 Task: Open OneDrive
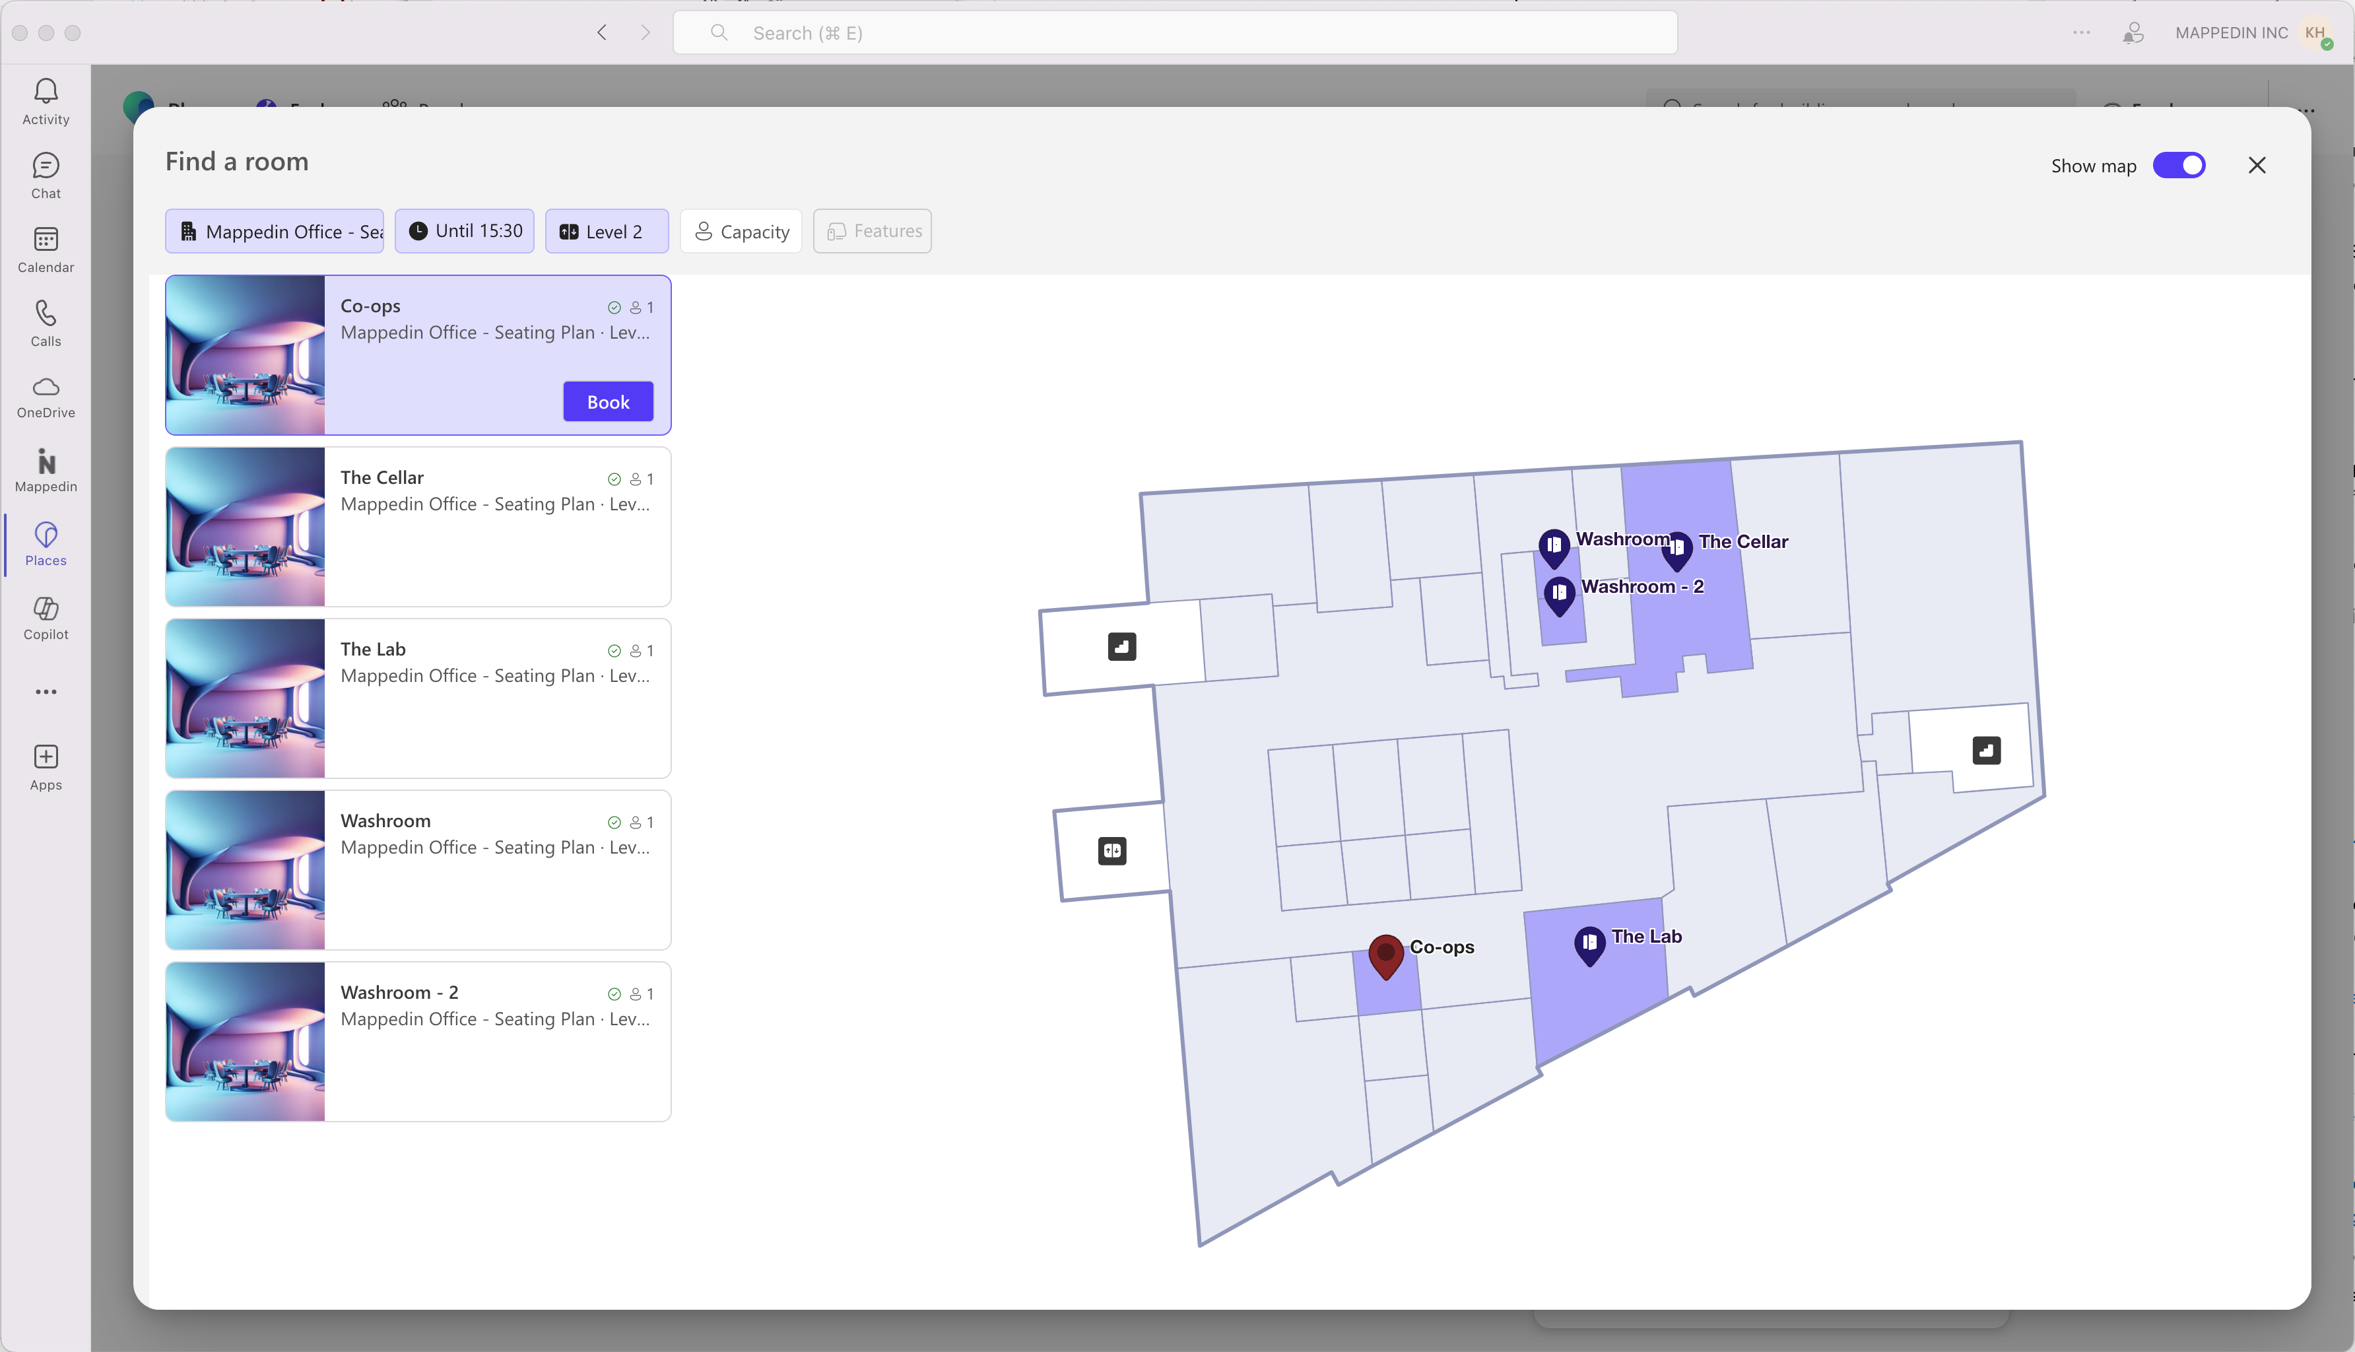45,395
